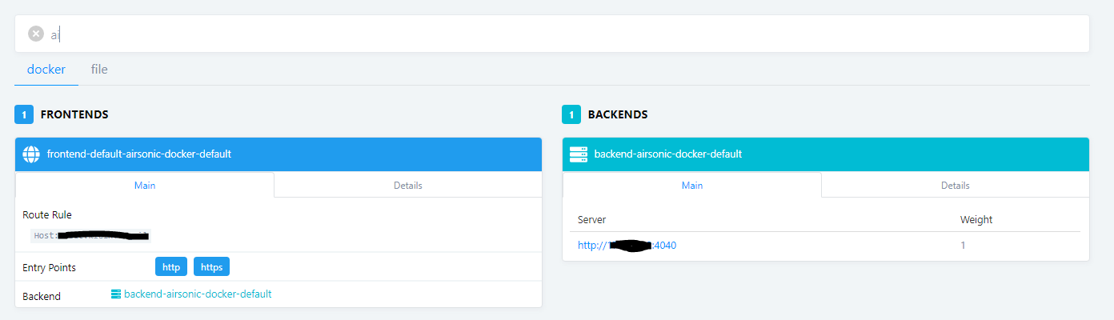This screenshot has width=1114, height=320.
Task: Click the Weight column header
Action: tap(976, 219)
